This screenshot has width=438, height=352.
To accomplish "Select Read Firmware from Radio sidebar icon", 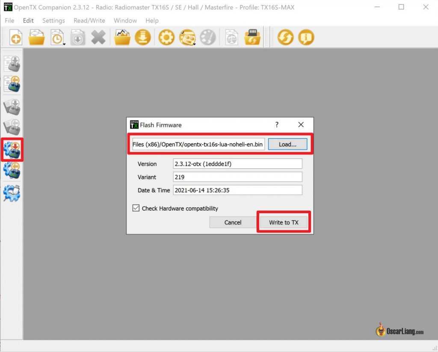I will click(x=12, y=170).
